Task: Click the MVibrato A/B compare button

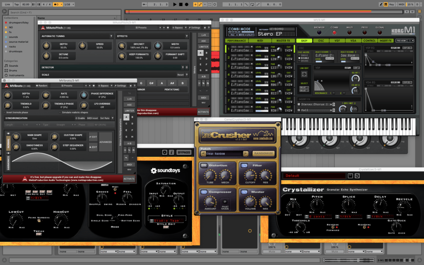Action: pyautogui.click(x=129, y=143)
